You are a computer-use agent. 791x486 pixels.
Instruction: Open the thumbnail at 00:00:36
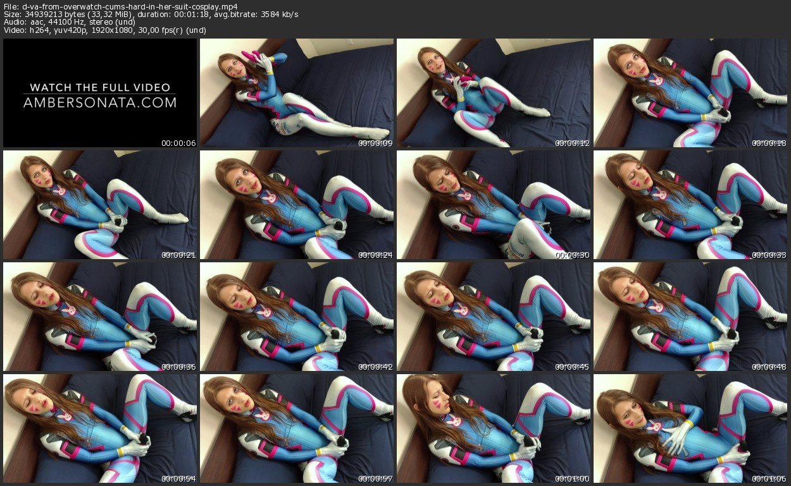click(100, 317)
